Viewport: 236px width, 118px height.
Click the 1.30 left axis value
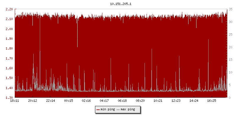pos(9,98)
